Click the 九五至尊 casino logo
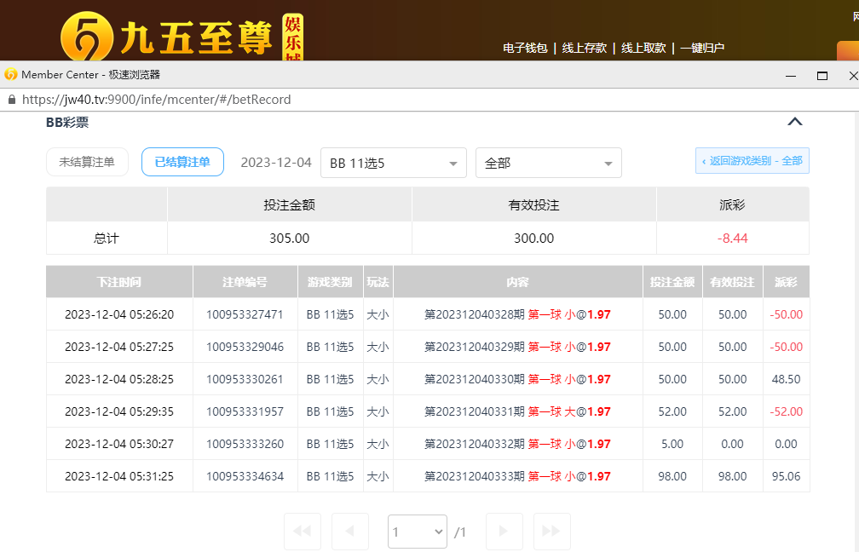This screenshot has height=552, width=859. click(x=181, y=36)
